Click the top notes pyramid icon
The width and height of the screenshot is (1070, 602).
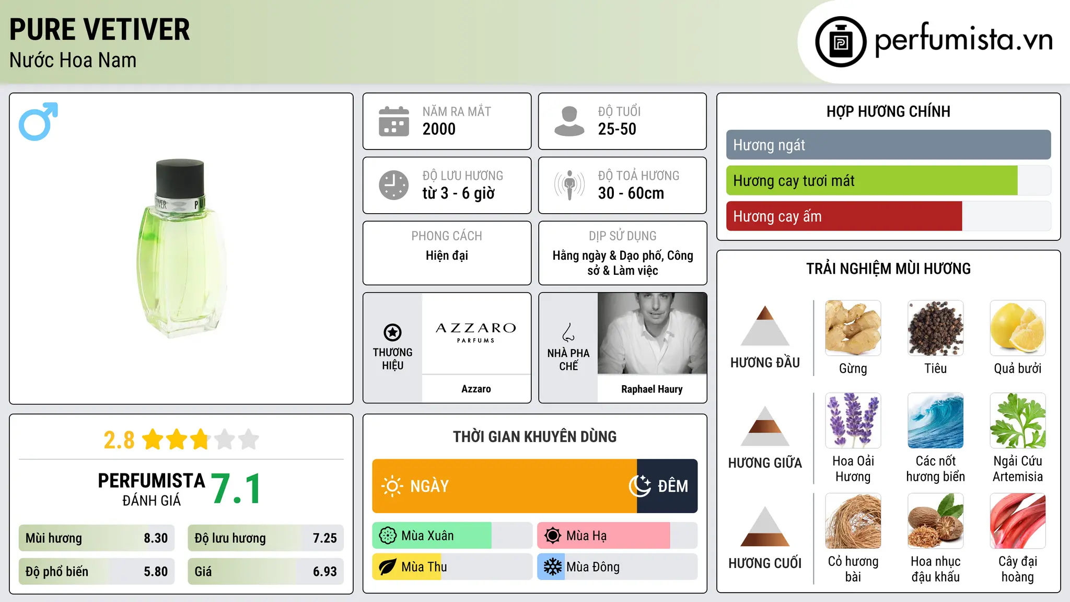(765, 326)
